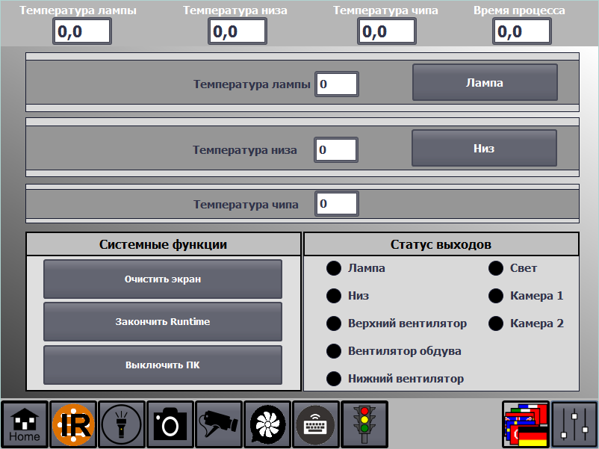Open language selection flags icon
599x449 pixels.
tap(526, 424)
